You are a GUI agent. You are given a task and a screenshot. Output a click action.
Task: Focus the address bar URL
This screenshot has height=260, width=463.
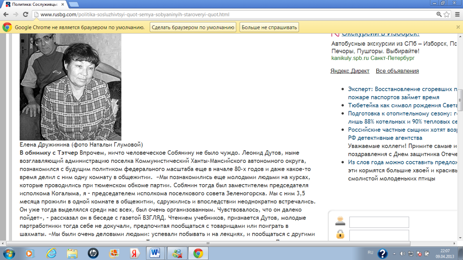[x=135, y=15]
